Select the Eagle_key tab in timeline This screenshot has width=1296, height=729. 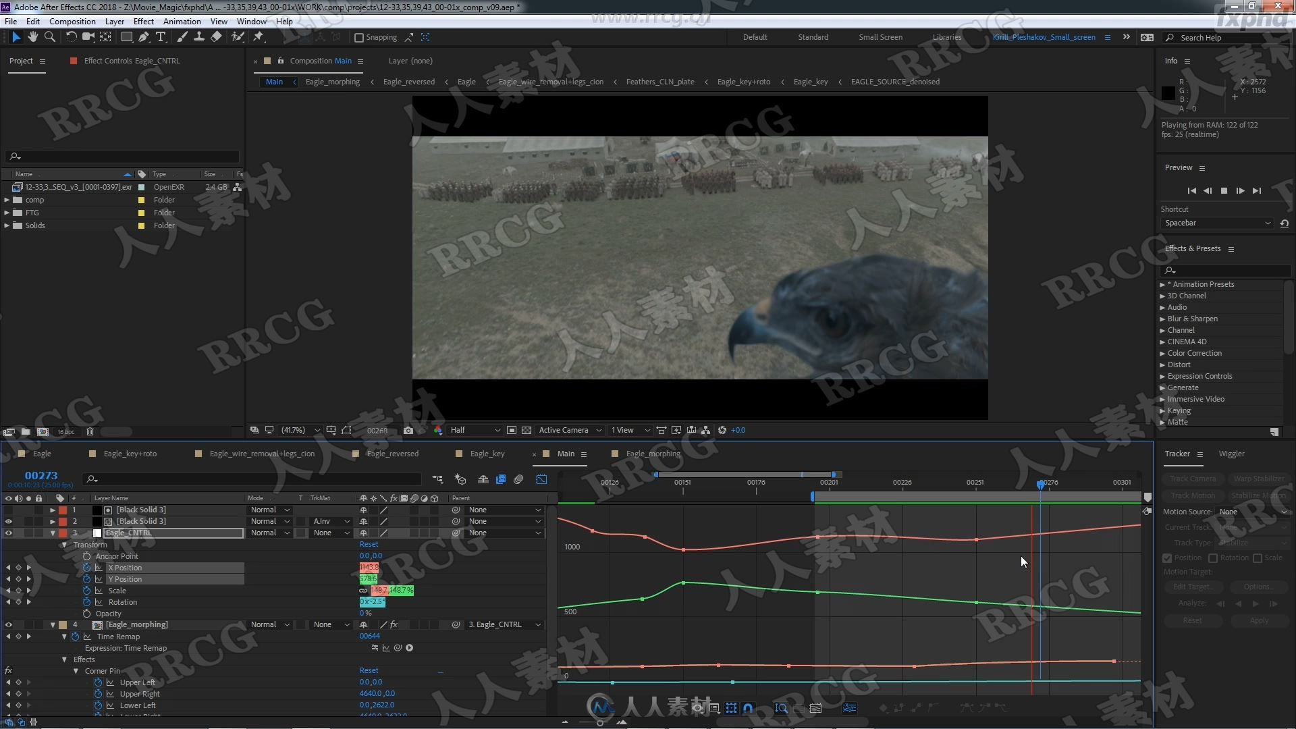tap(487, 453)
